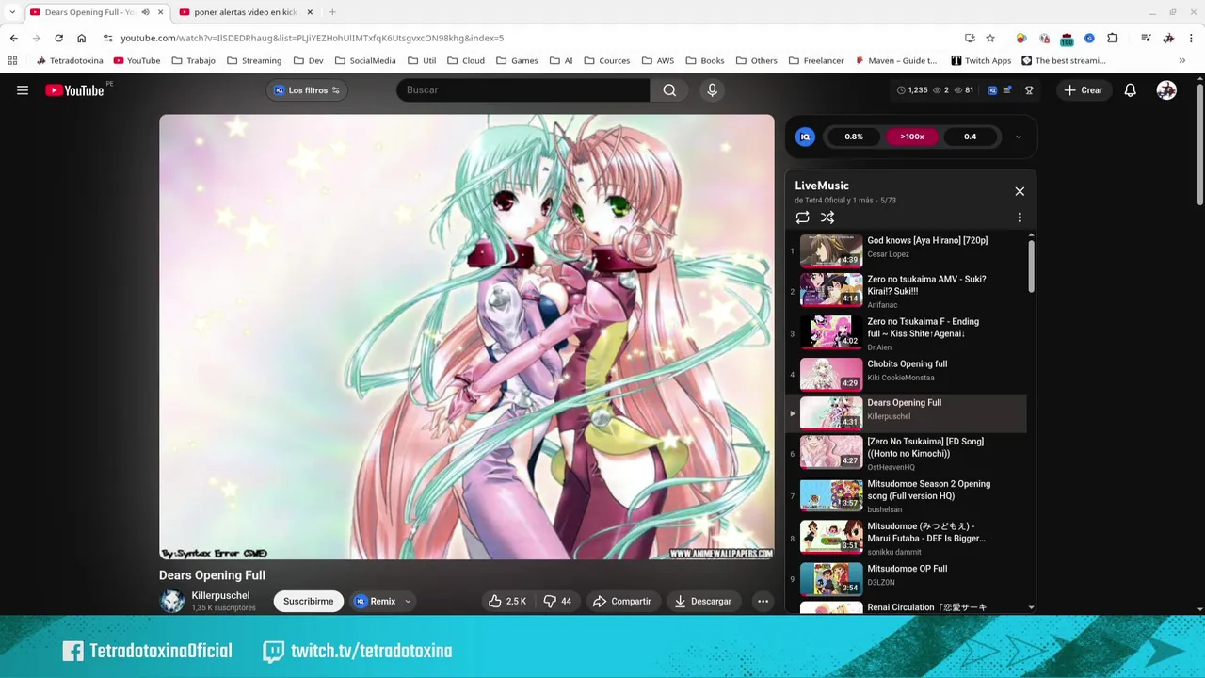This screenshot has width=1205, height=678.
Task: Select Marui Futaba DEF Is Bigger entry
Action: point(906,538)
